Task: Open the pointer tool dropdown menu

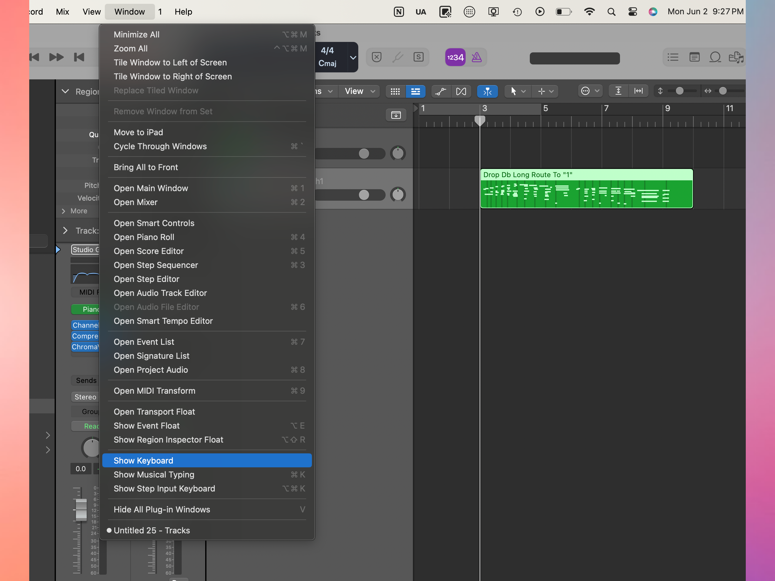Action: pos(517,91)
